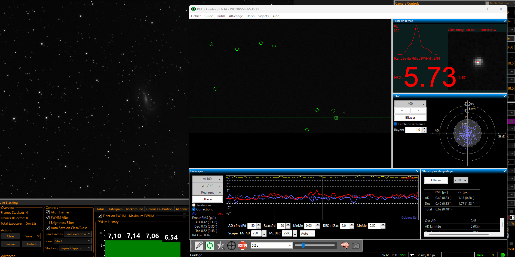Screen dimensions: 515x257
Task: Click the crosshair guiding start icon
Action: coord(232,246)
